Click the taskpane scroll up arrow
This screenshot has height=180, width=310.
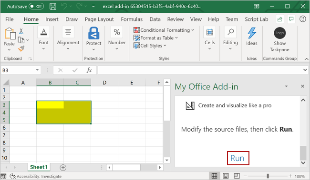[303, 100]
